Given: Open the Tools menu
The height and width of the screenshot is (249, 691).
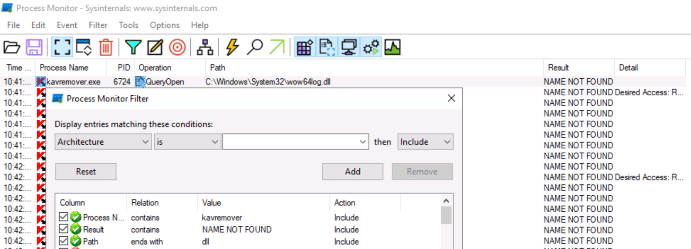Looking at the screenshot, I should click(128, 25).
